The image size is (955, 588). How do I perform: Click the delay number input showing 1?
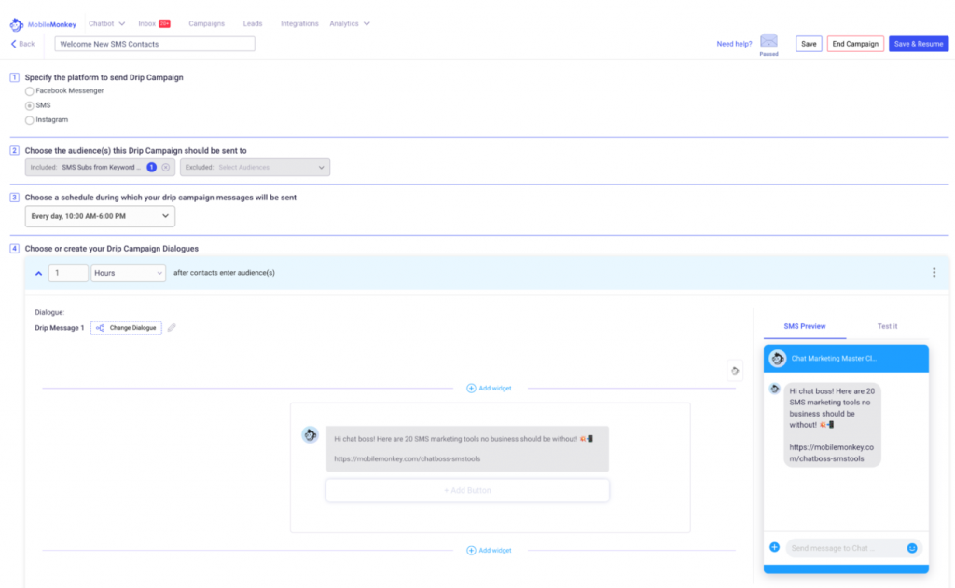(x=68, y=273)
